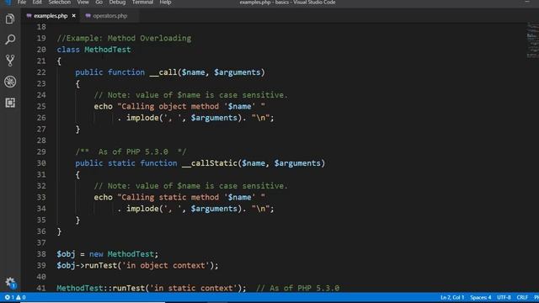Viewport: 539px width, 303px height.
Task: Open the Edit menu
Action: 37,3
